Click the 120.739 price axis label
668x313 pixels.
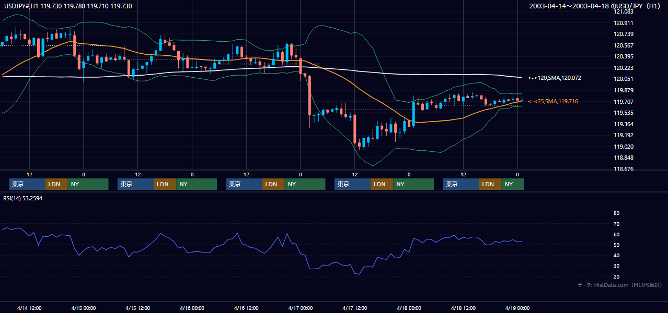pyautogui.click(x=624, y=34)
